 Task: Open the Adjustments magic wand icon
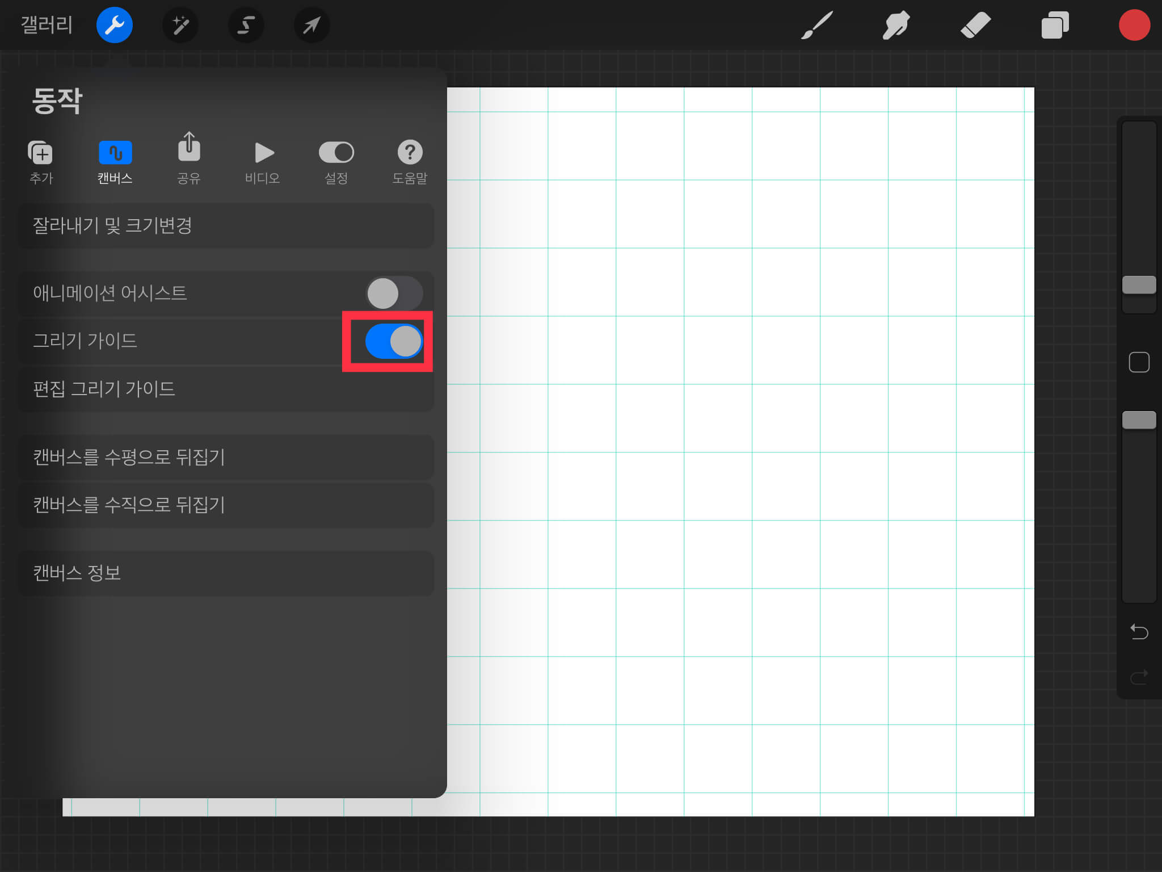pos(180,25)
